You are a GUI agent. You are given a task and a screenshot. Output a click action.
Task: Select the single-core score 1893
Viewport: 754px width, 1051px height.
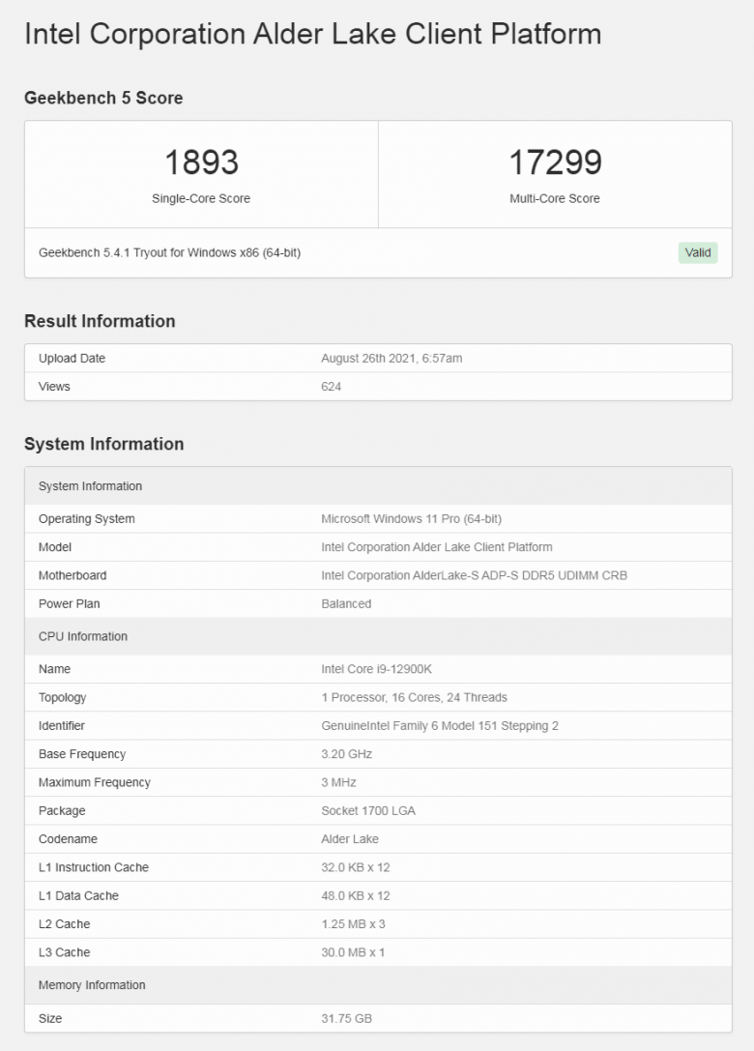click(201, 162)
